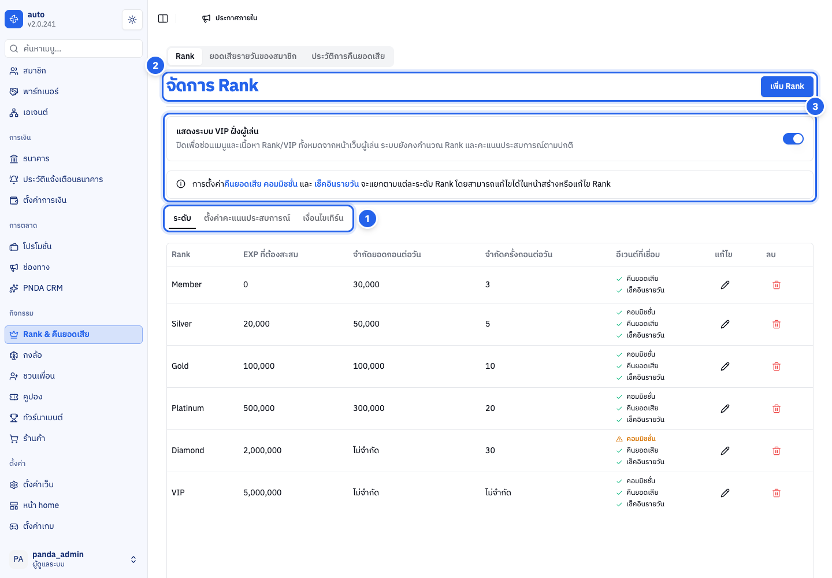This screenshot has height=578, width=832.
Task: Open the ประวัติการคืนยอดเสีย tab
Action: (348, 56)
